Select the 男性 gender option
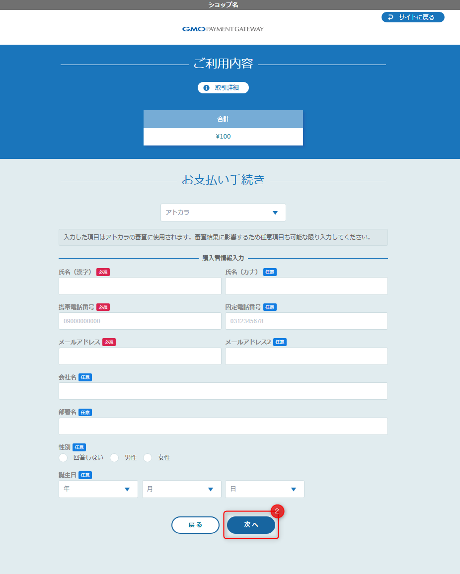Screen dimensions: 460x574 pos(114,457)
